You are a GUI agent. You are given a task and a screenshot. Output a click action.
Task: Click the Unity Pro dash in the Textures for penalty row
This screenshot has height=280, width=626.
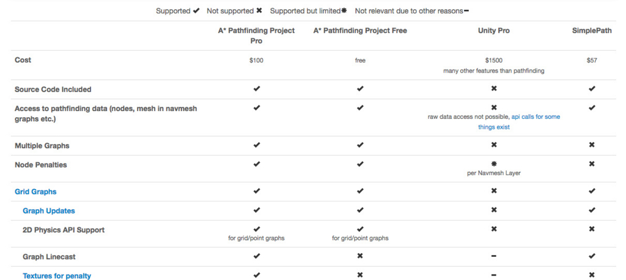[494, 275]
